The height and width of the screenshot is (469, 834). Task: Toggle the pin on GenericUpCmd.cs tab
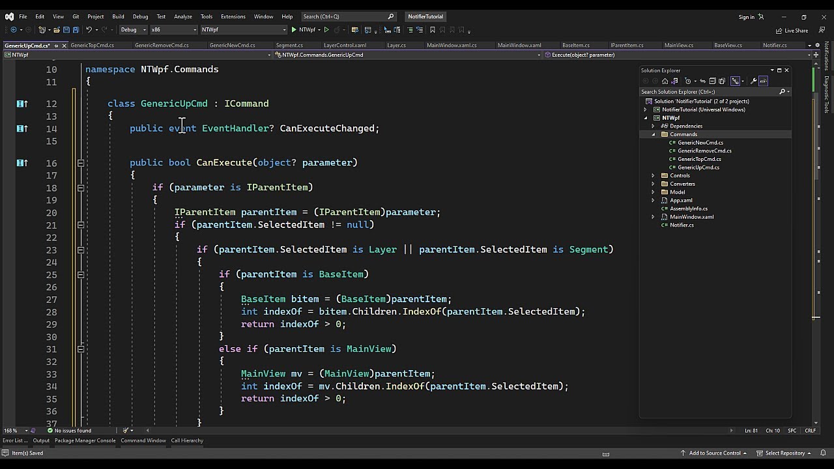tap(56, 46)
